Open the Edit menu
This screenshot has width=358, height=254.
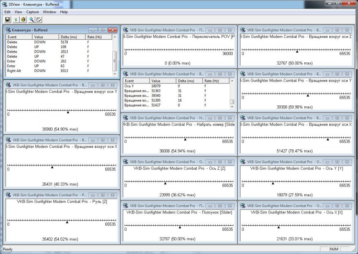point(7,12)
